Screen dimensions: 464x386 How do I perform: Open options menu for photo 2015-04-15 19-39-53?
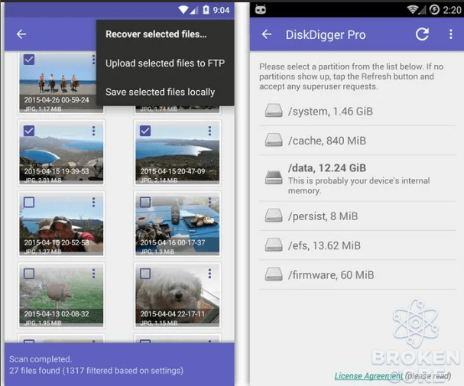(x=93, y=131)
